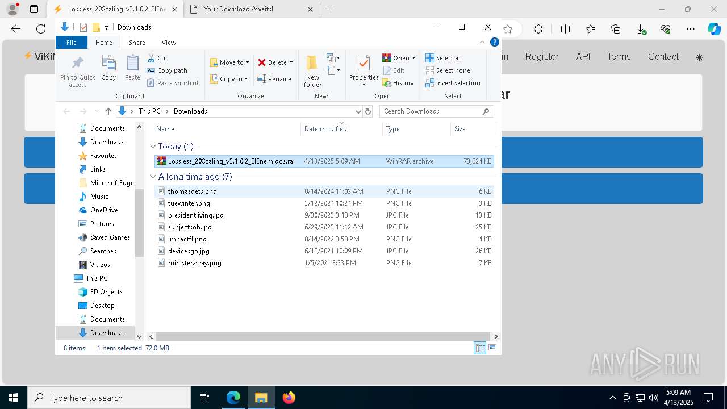Toggle website dark mode sun icon
This screenshot has width=727, height=409.
click(699, 57)
